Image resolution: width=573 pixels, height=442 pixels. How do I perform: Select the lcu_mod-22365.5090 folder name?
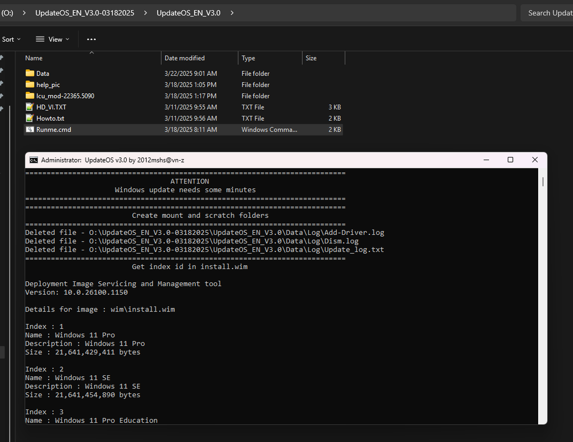coord(65,96)
